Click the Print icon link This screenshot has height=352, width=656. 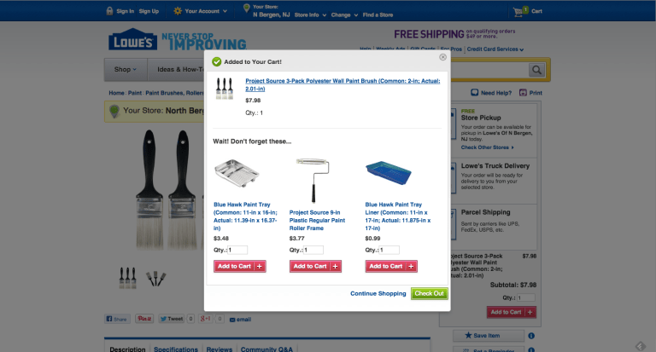[x=530, y=93]
